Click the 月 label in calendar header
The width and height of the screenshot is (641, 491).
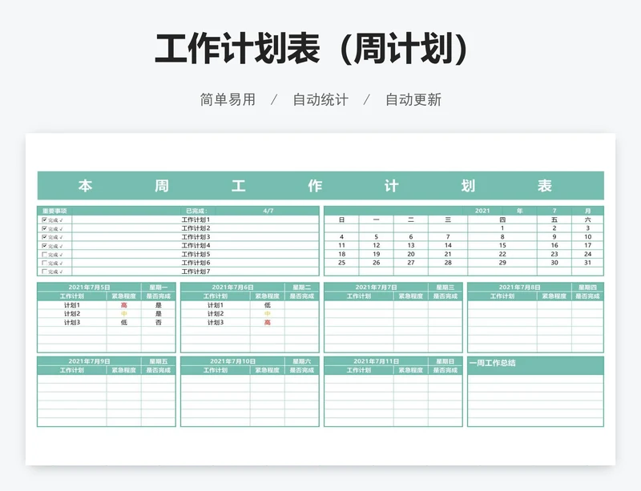point(587,211)
